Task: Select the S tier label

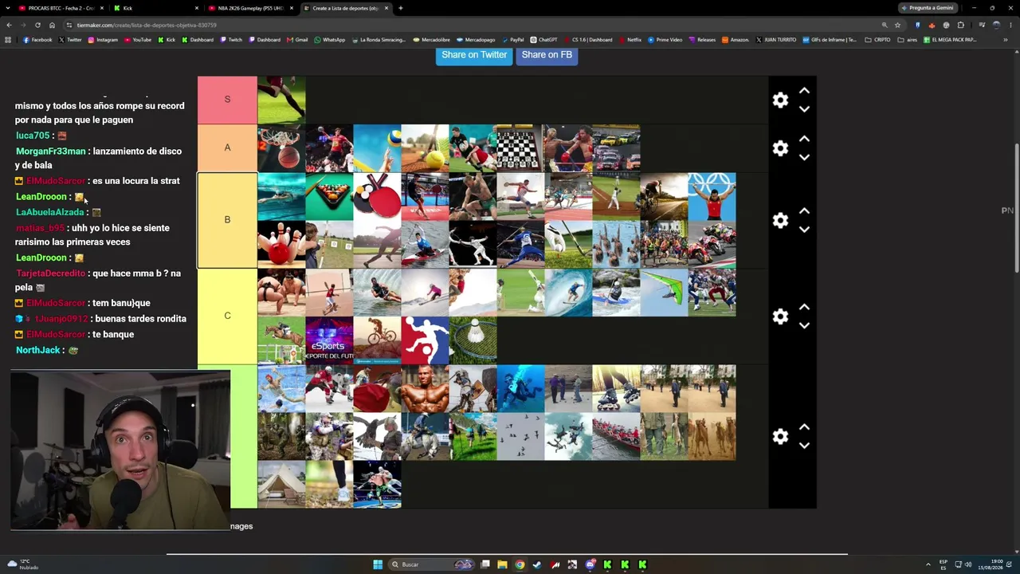Action: click(x=227, y=100)
